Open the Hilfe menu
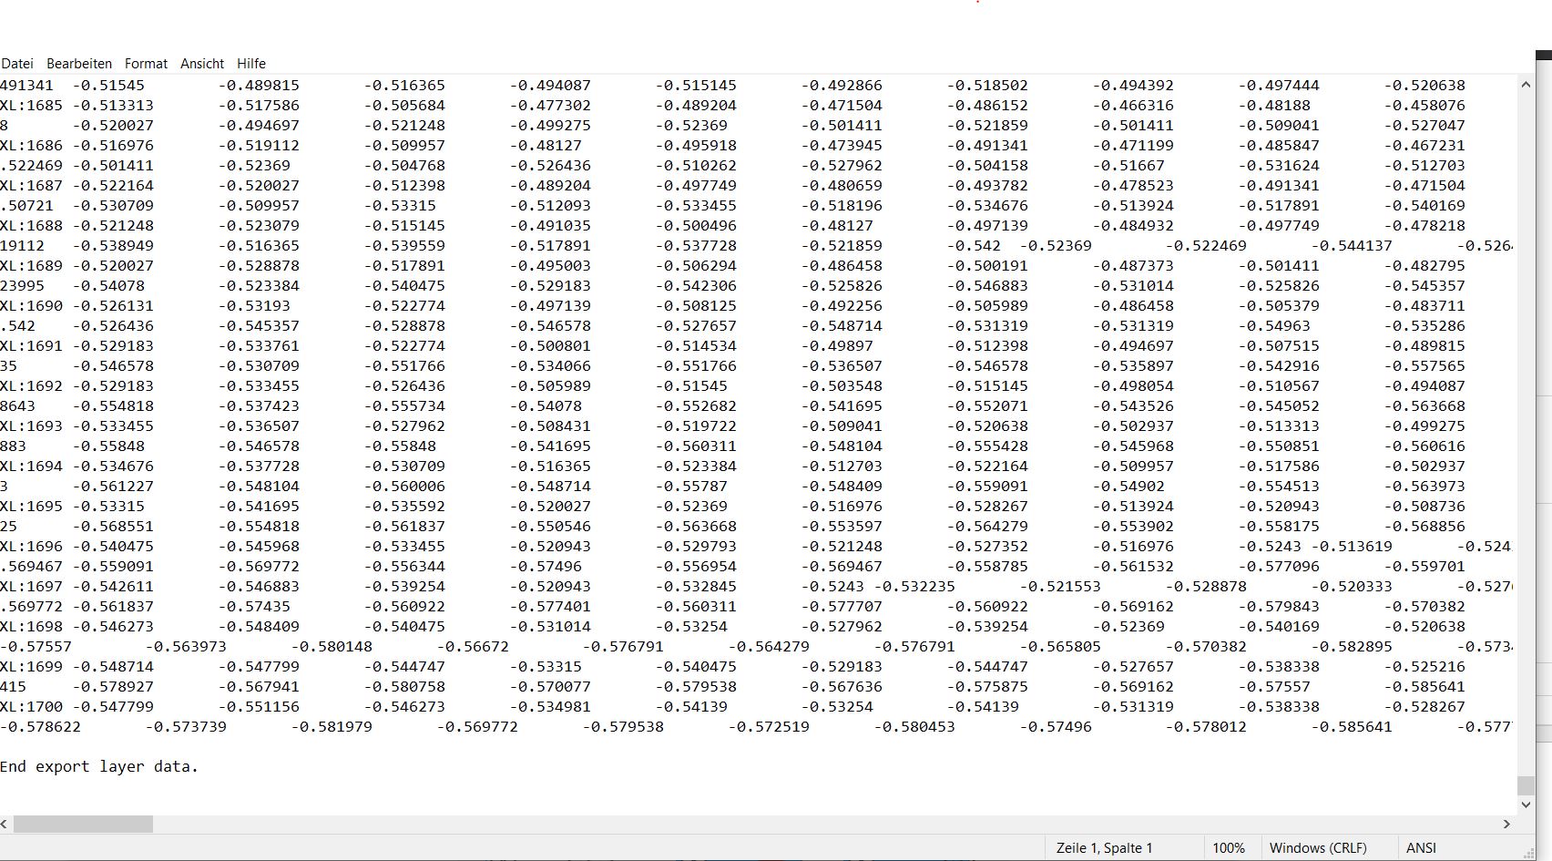This screenshot has height=861, width=1552. click(x=251, y=64)
